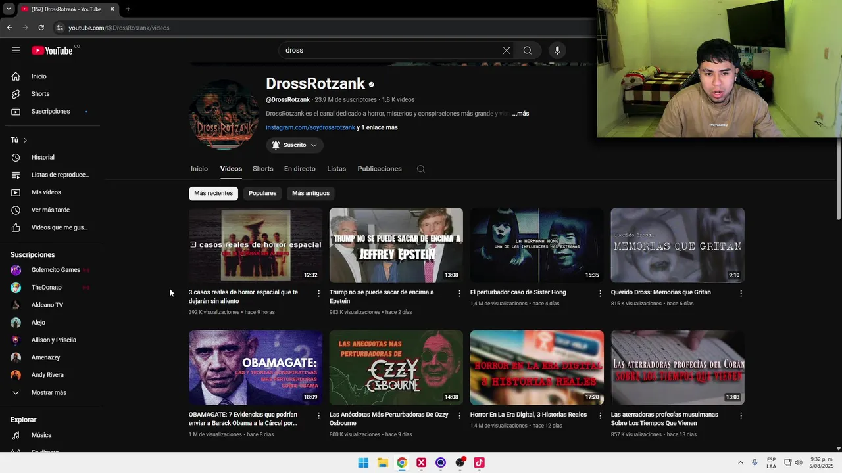This screenshot has width=842, height=473.
Task: Click the page vertical scrollbar
Action: (838, 179)
